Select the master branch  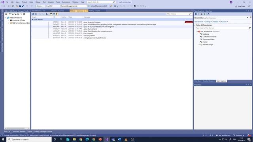205,42
